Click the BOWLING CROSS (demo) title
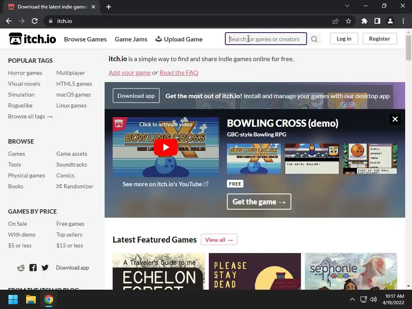 [282, 123]
